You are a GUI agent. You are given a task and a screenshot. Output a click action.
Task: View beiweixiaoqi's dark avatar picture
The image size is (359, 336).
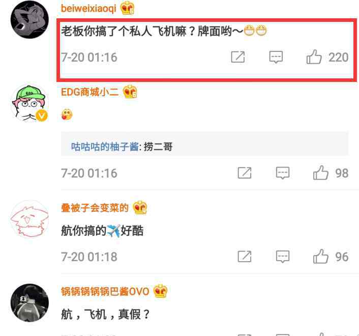click(29, 19)
